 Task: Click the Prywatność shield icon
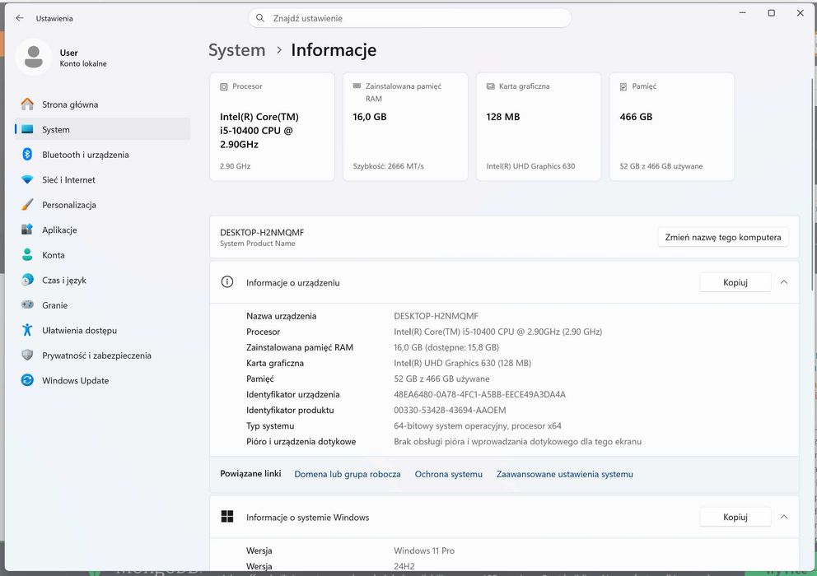27,355
